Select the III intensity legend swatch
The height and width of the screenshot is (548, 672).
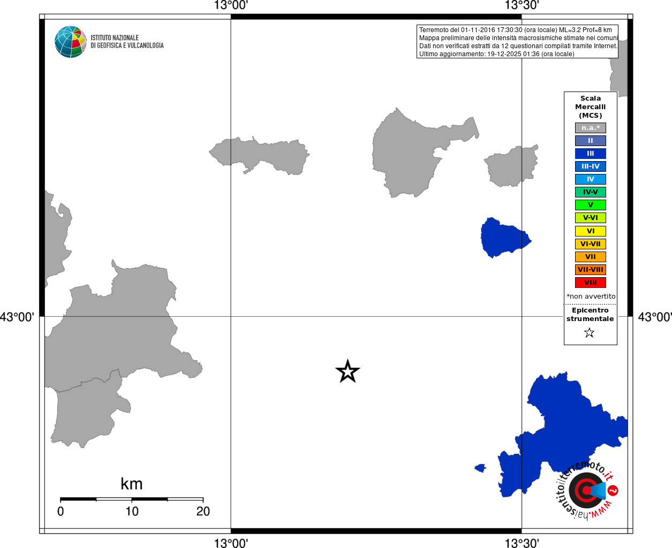coord(591,154)
